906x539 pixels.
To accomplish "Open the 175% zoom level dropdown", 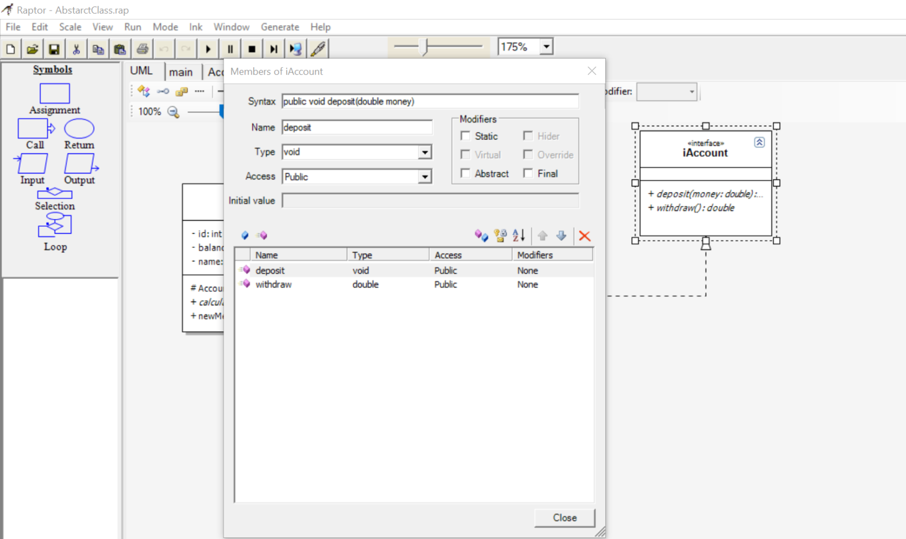I will pos(546,46).
